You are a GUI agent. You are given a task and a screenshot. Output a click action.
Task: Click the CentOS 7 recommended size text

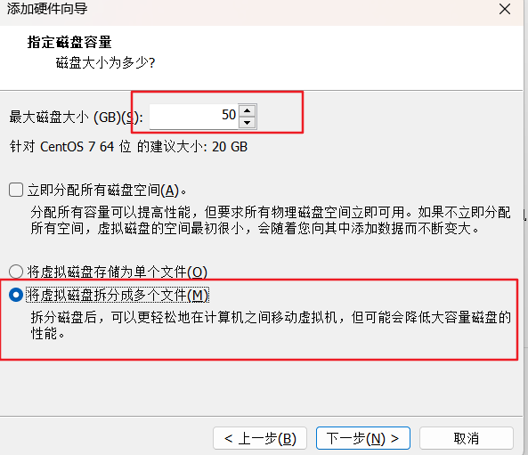click(128, 147)
